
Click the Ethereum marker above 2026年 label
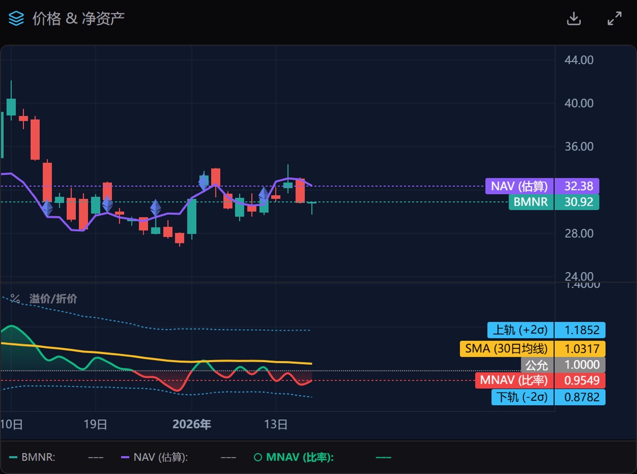203,182
